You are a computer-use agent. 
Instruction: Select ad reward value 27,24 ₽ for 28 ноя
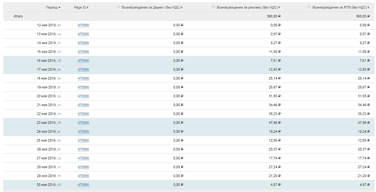tap(275, 167)
